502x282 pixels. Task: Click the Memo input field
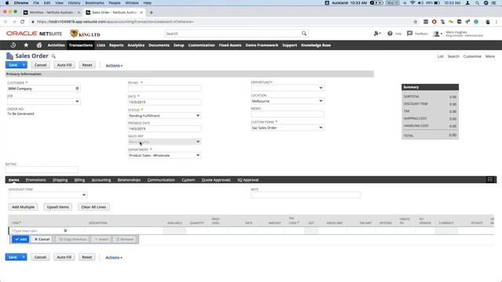(x=287, y=114)
